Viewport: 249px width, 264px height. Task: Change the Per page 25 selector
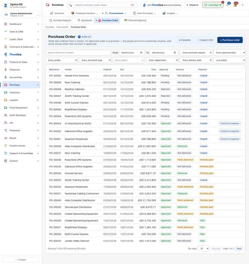(203, 248)
